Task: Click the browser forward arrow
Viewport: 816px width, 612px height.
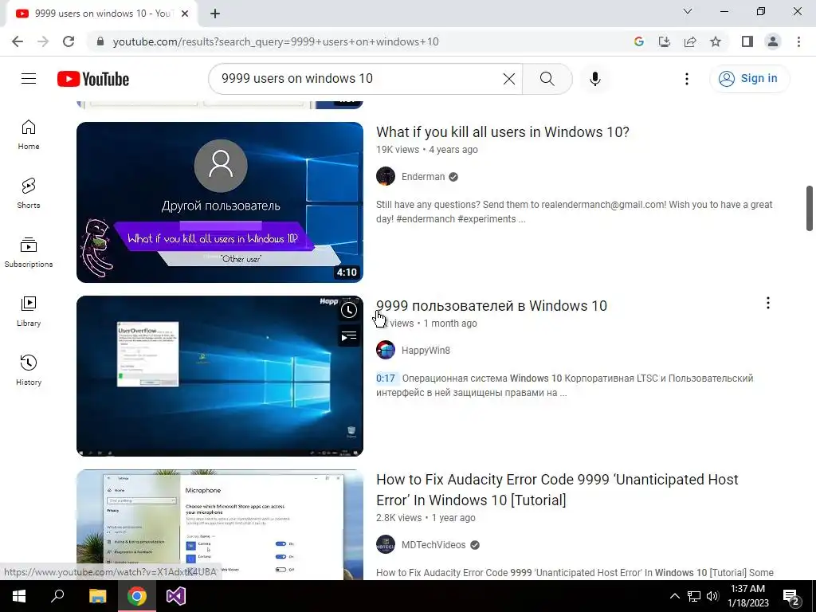Action: click(43, 41)
